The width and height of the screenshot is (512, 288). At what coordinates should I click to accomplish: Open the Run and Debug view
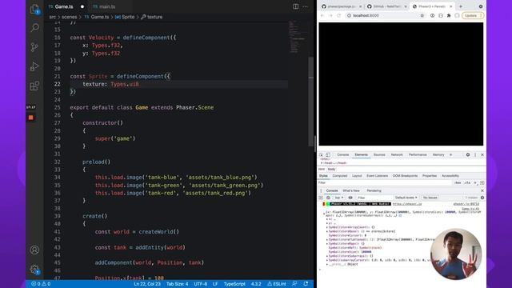[34, 66]
